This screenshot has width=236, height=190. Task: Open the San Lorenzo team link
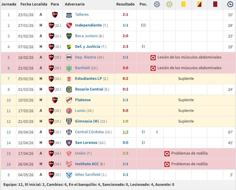[86, 143]
